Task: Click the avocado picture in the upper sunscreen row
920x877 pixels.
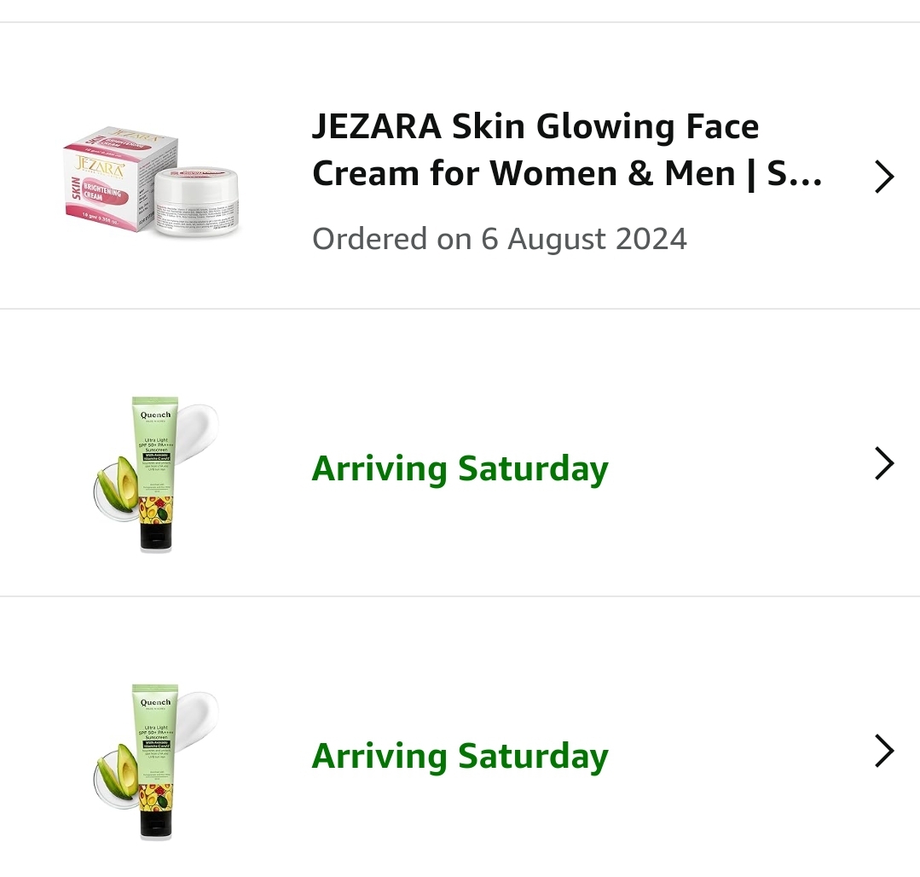Action: (118, 490)
